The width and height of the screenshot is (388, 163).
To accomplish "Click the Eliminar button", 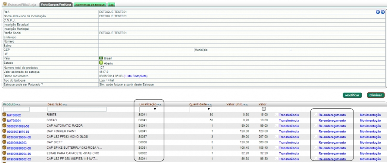I will (375, 95).
